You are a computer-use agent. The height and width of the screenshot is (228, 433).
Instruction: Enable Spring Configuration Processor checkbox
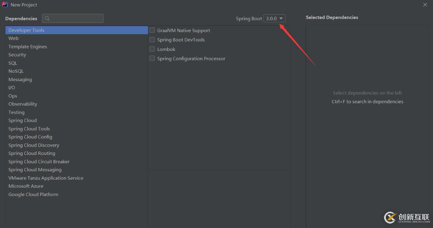point(152,59)
